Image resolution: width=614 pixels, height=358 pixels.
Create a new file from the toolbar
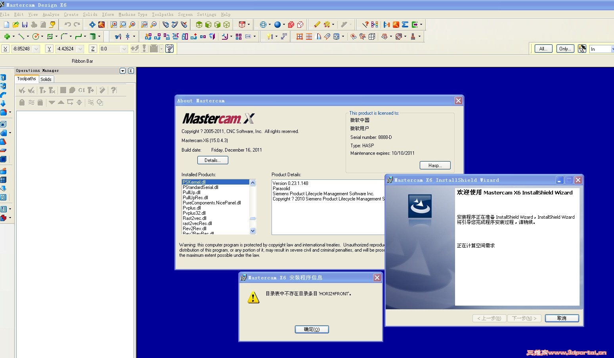pos(6,25)
